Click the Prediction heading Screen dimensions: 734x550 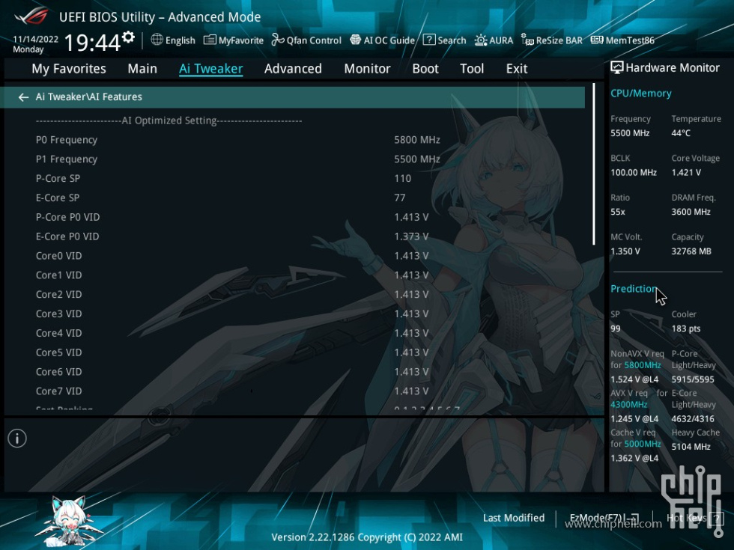(x=634, y=289)
